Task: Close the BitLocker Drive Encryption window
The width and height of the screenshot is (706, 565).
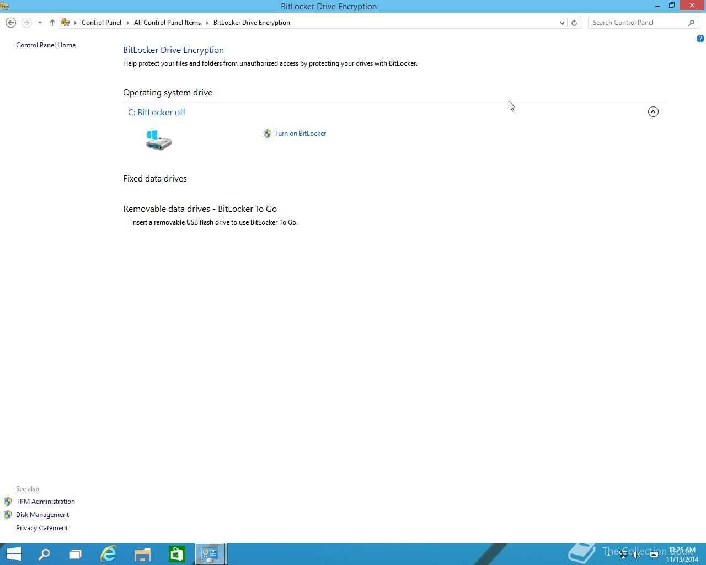Action: click(692, 6)
